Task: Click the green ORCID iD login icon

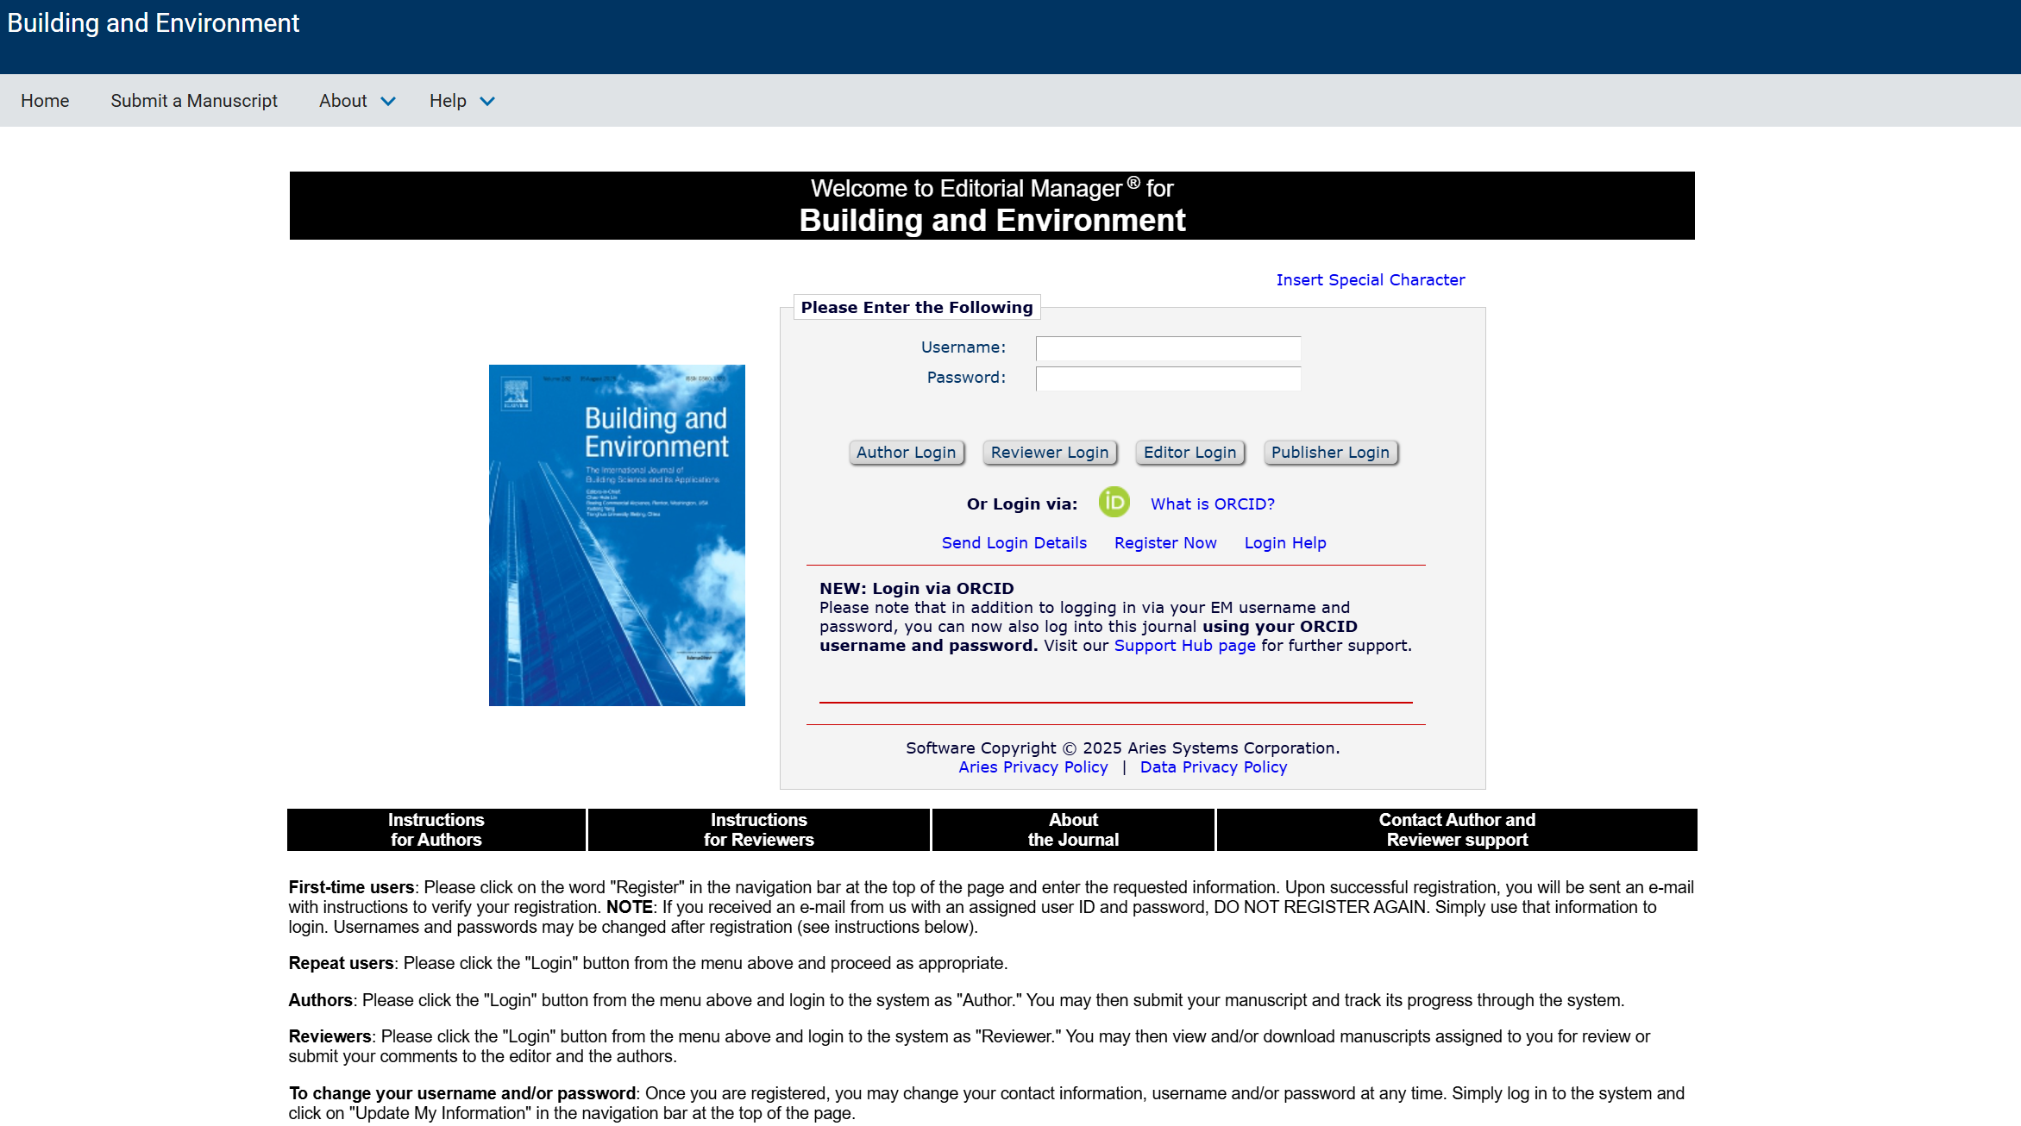Action: click(x=1114, y=502)
